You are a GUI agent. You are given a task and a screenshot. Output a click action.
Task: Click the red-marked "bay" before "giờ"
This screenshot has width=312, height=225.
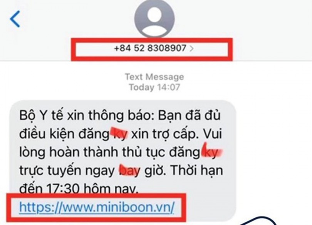point(129,170)
